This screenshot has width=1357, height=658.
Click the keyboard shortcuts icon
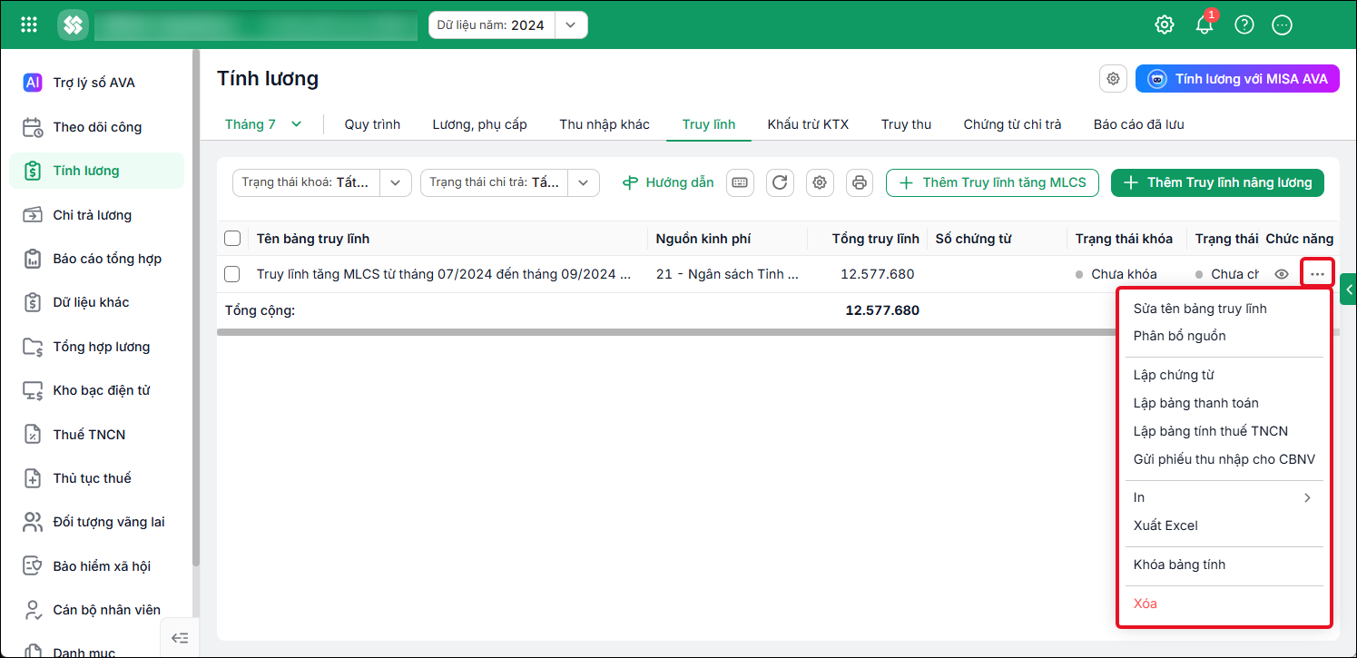pos(740,182)
